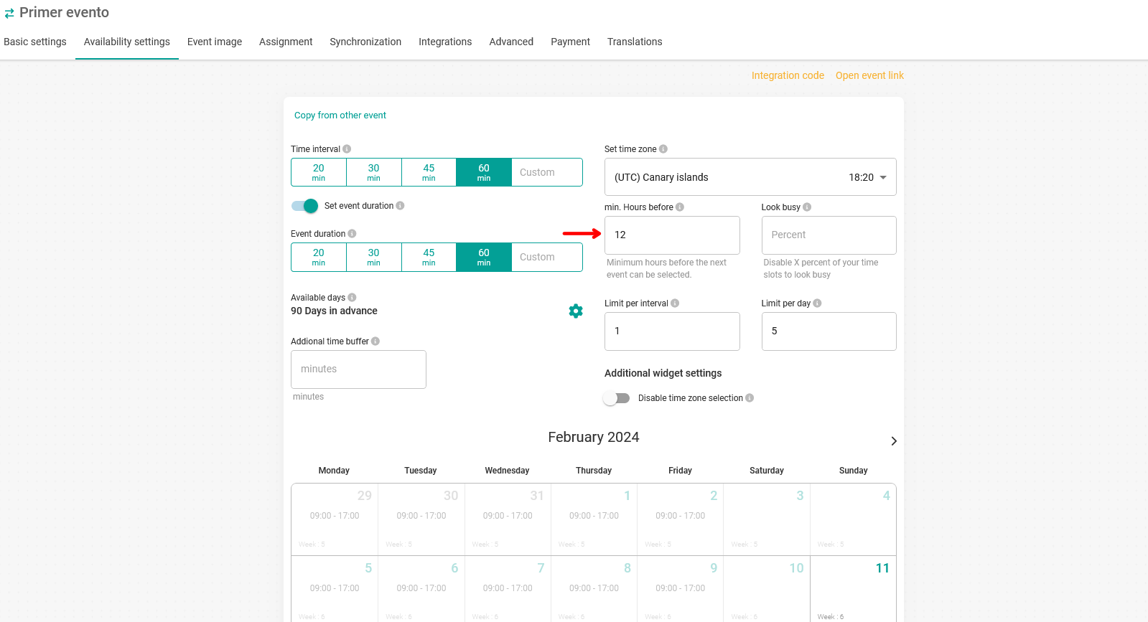Open the Integration code link
1148x622 pixels.
[x=788, y=75]
